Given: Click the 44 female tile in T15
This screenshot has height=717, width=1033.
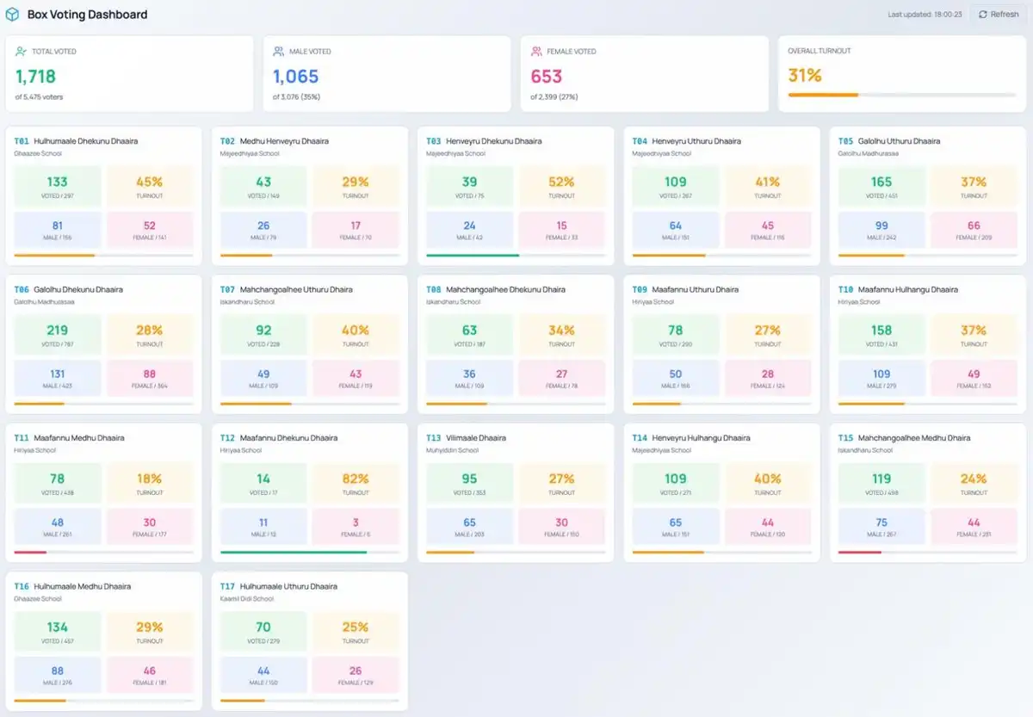Looking at the screenshot, I should [x=974, y=526].
